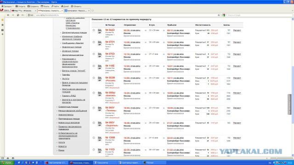Open a new tab with plus button
The height and width of the screenshot is (165, 294).
(x=92, y=11)
